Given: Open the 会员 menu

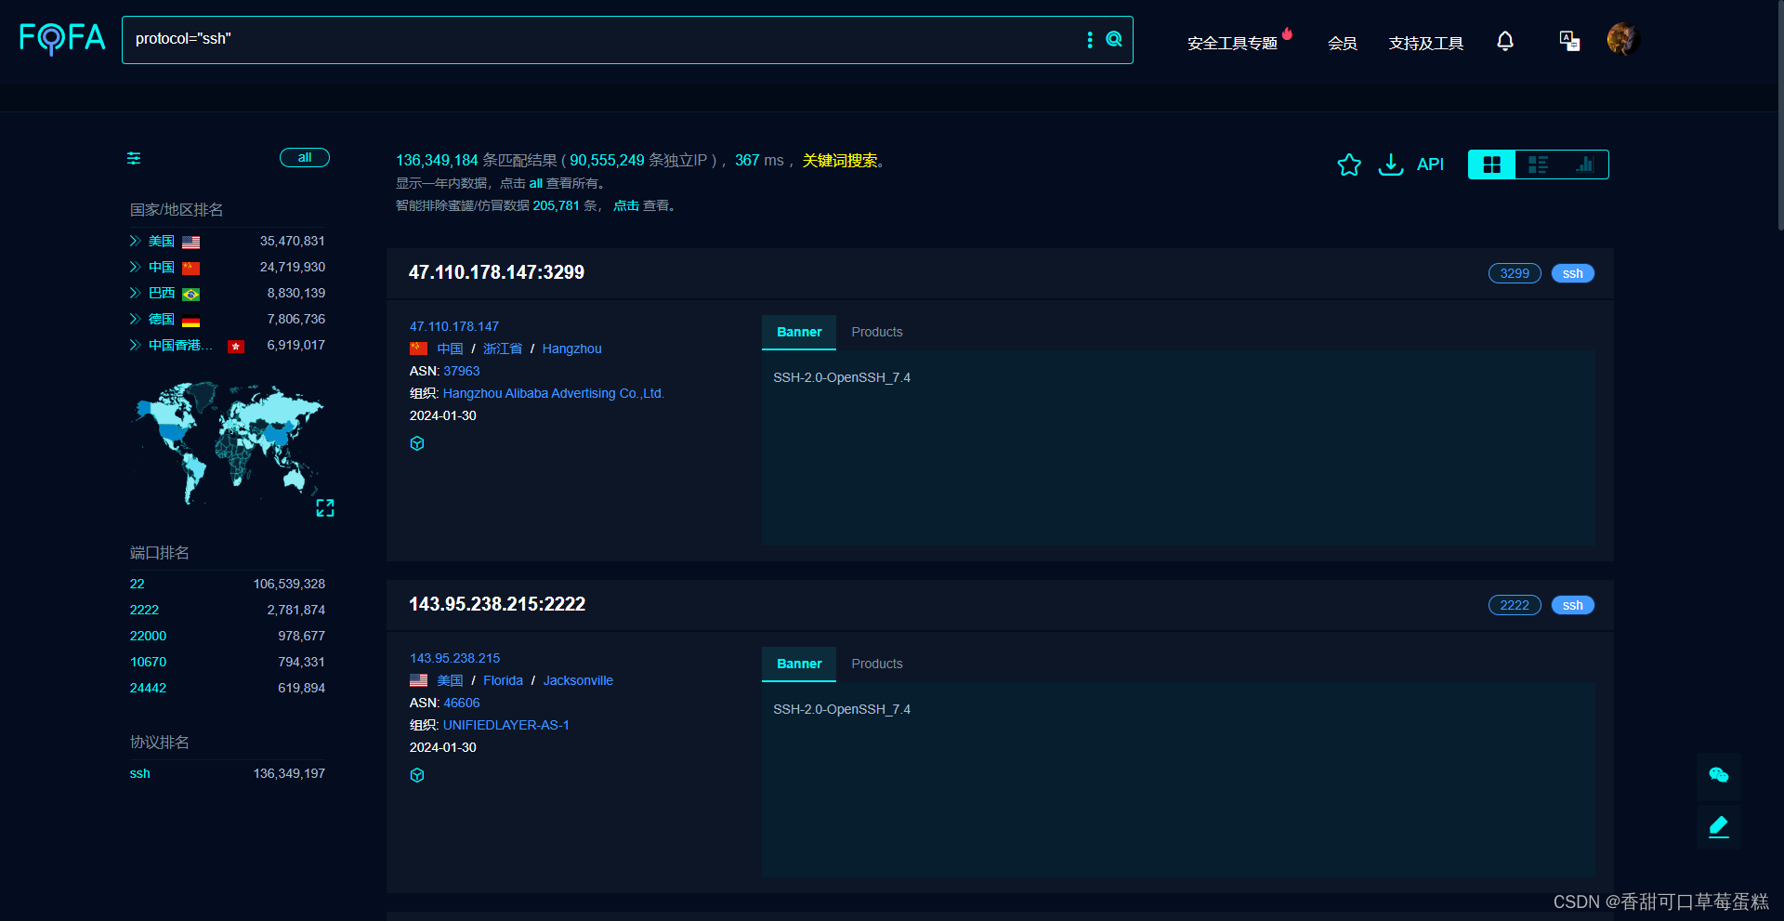Looking at the screenshot, I should point(1342,43).
